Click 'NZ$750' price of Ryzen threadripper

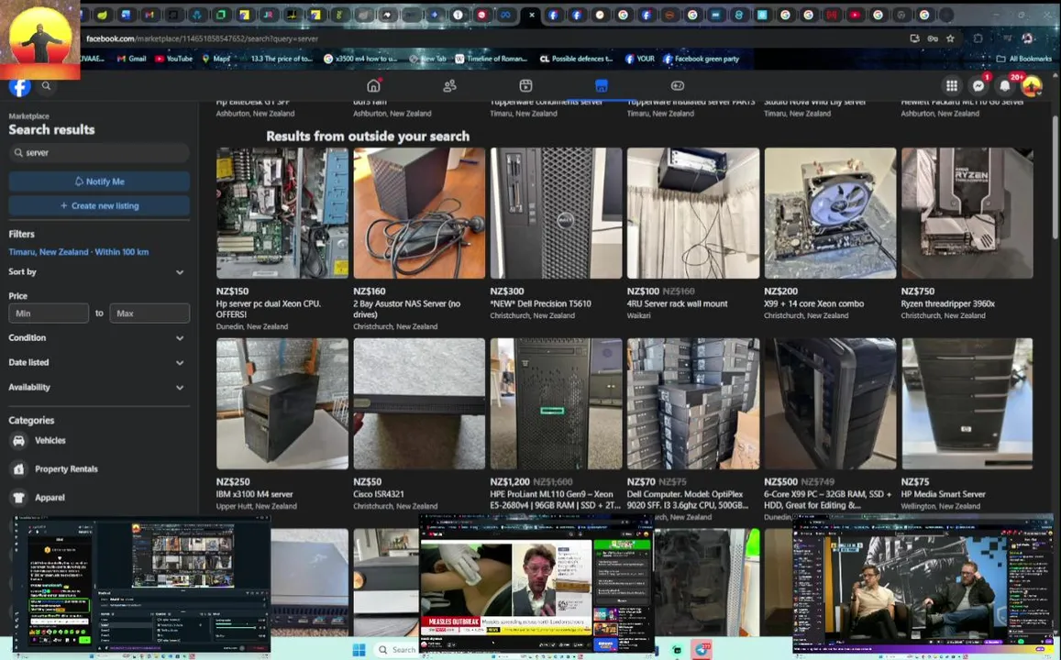pyautogui.click(x=918, y=291)
